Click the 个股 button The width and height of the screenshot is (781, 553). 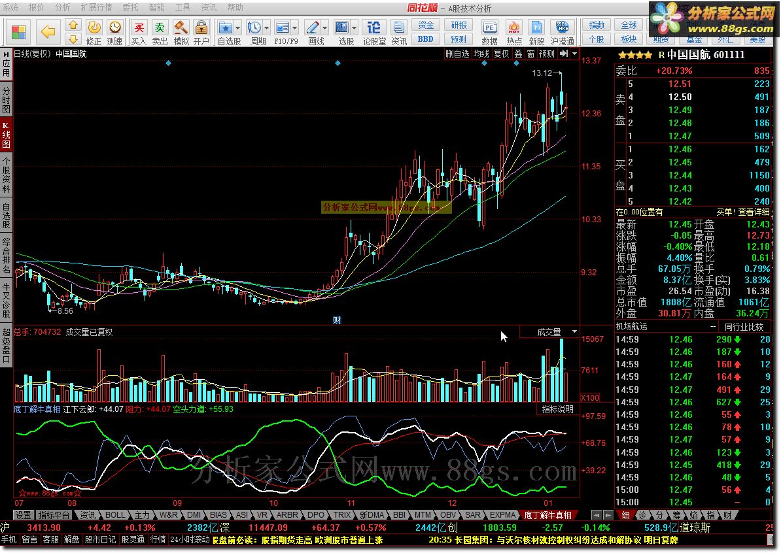pyautogui.click(x=597, y=39)
